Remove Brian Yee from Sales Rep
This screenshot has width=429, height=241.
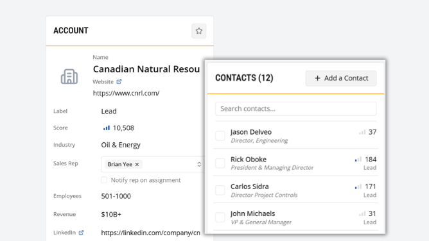[137, 164]
